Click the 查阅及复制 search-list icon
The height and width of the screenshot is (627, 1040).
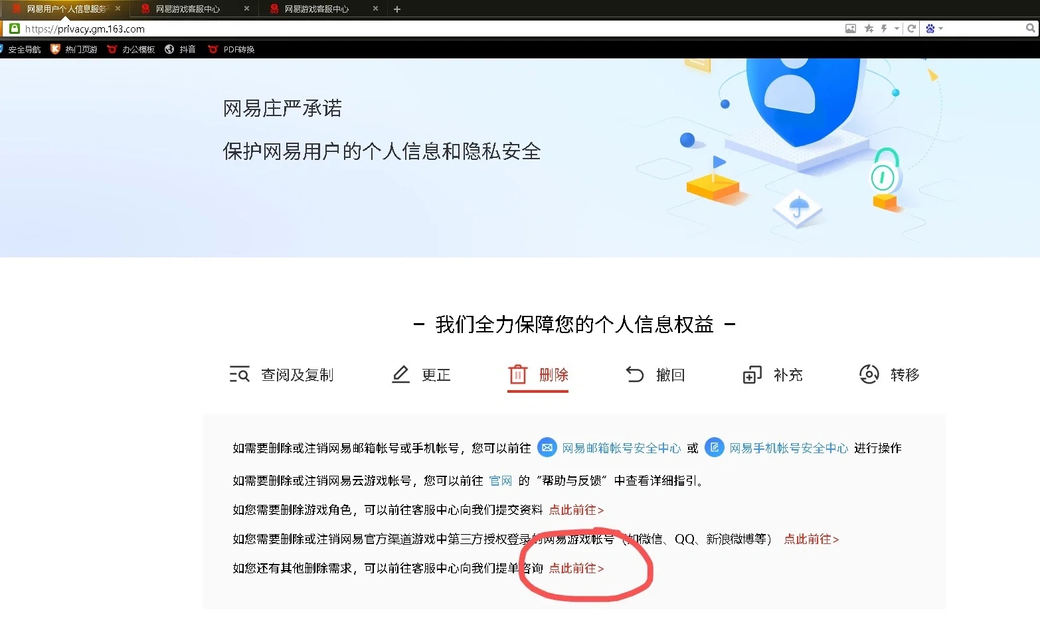[239, 374]
